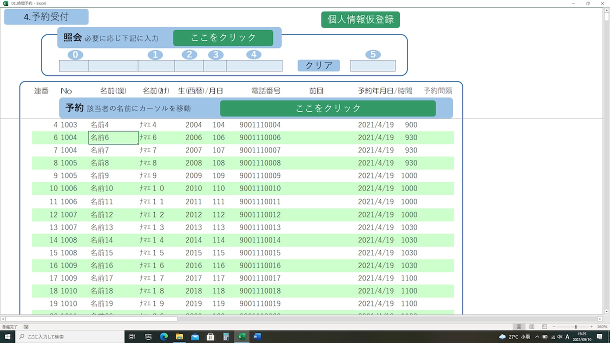Open the Mail app from taskbar

[194, 336]
